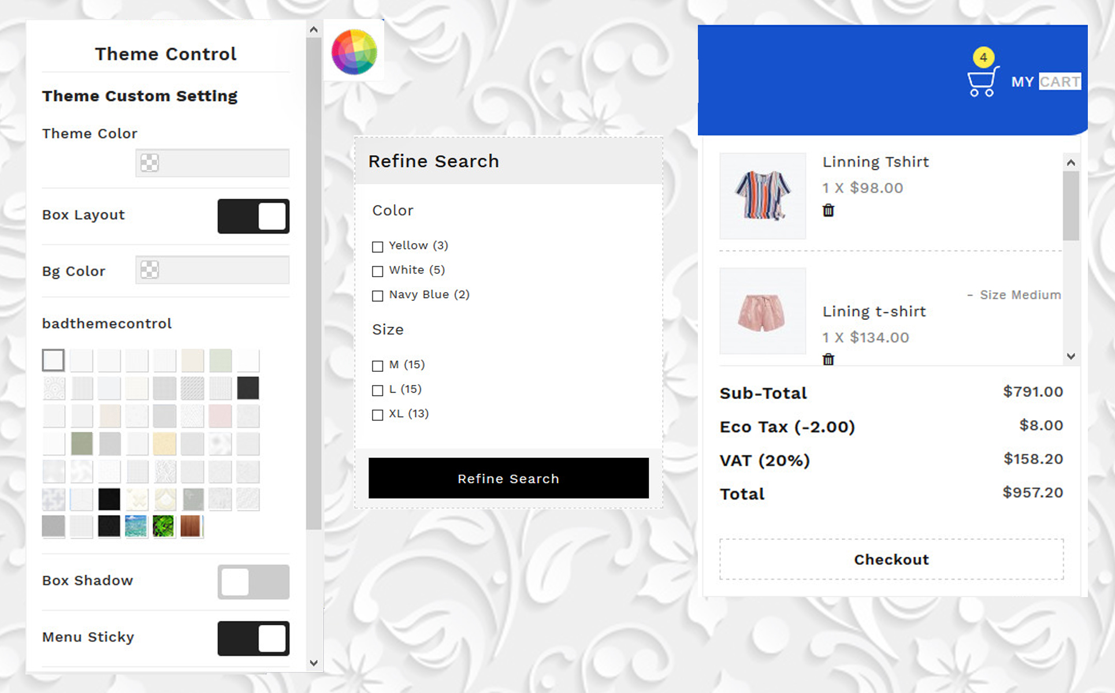Click the badthemecontrol label
Viewport: 1115px width, 693px height.
[x=107, y=323]
